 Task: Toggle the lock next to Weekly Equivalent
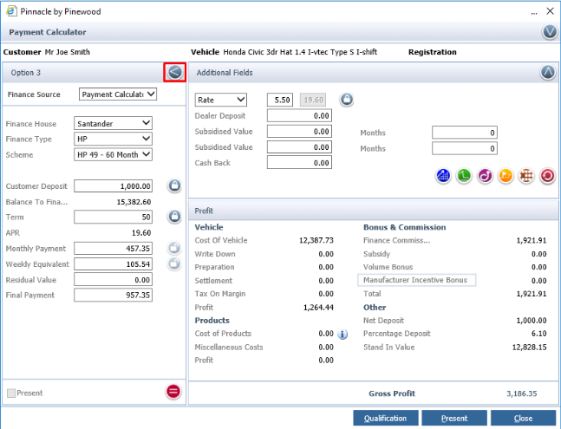coord(174,263)
